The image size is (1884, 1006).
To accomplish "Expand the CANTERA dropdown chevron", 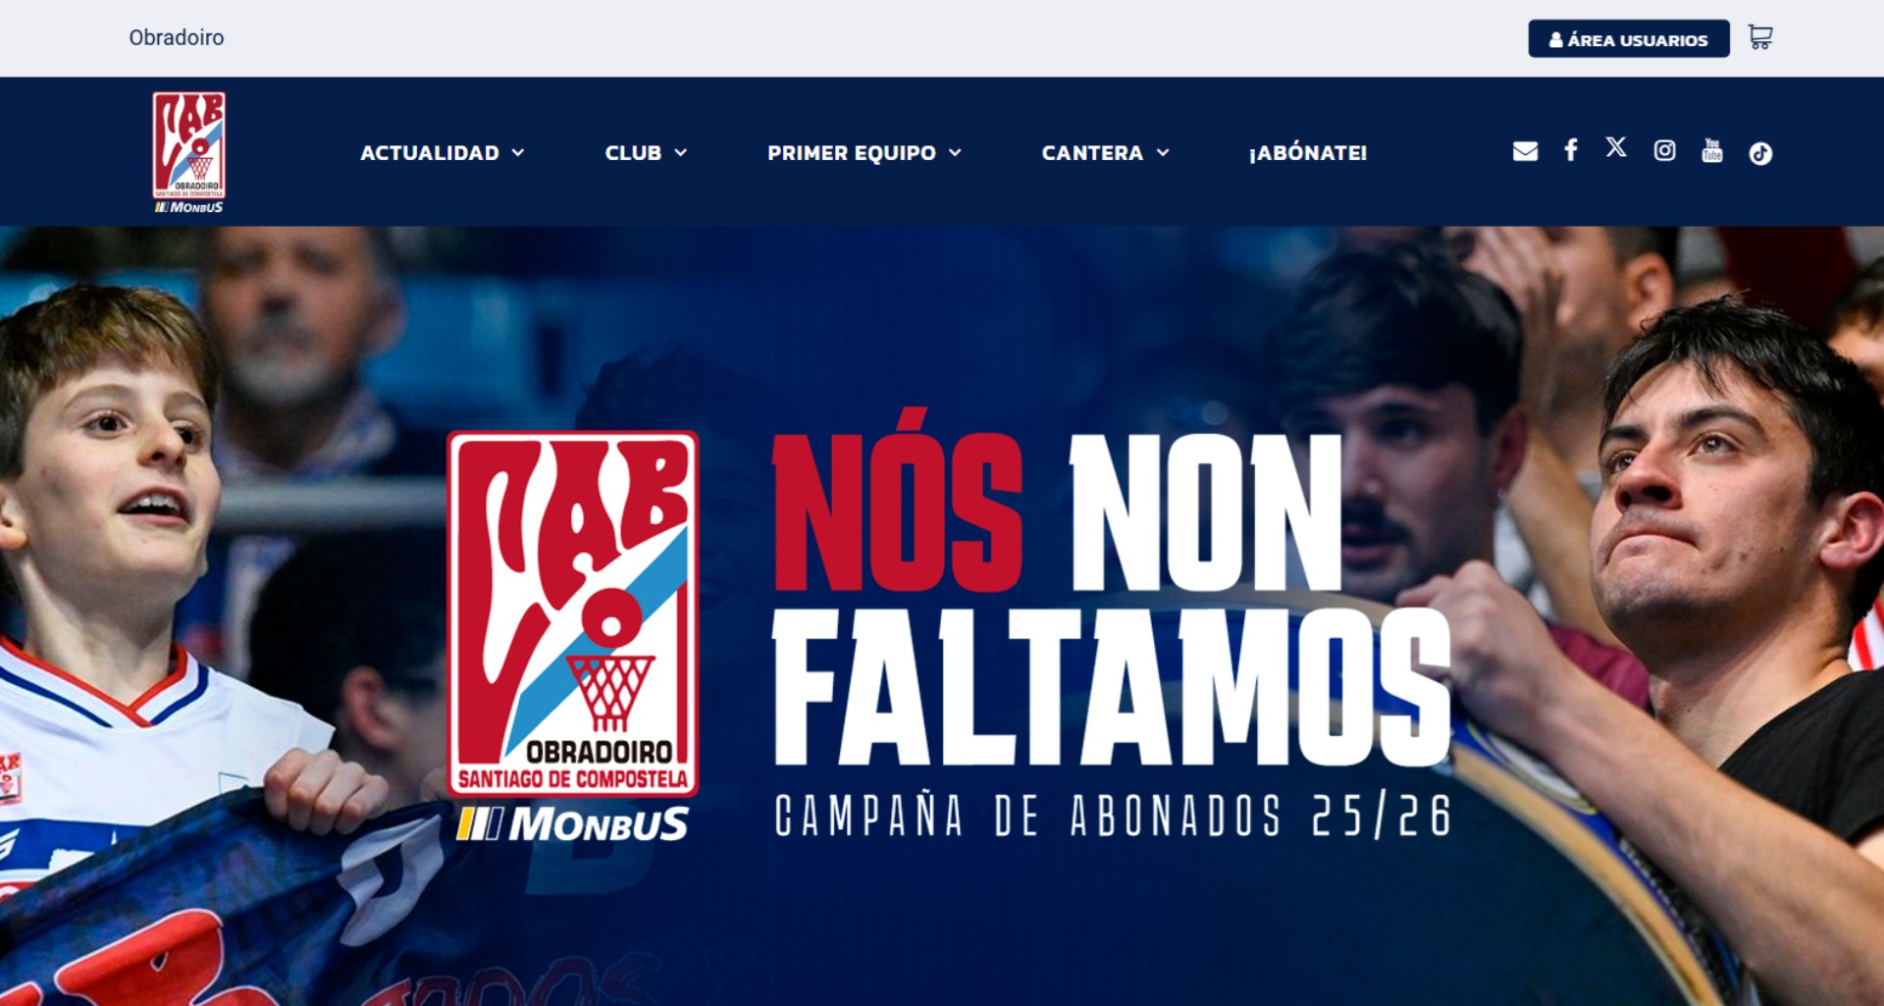I will point(1163,153).
